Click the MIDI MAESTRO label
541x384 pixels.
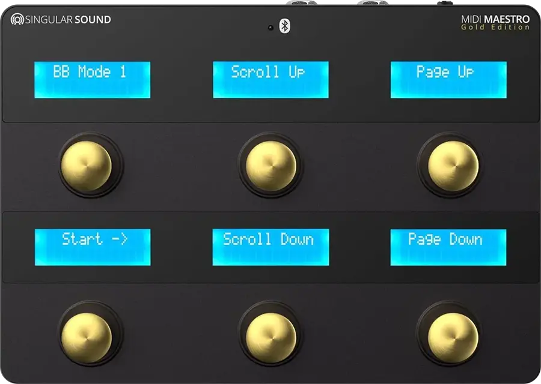pos(495,19)
